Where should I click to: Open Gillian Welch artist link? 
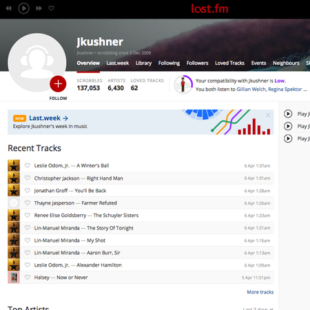pyautogui.click(x=251, y=90)
